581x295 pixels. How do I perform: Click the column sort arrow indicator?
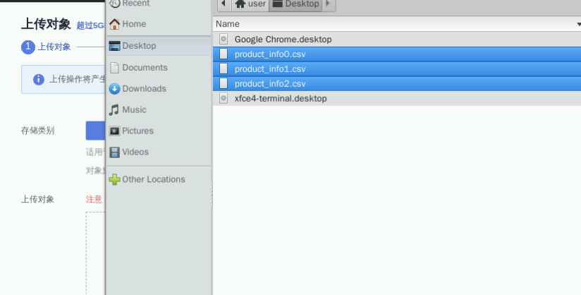coord(577,24)
